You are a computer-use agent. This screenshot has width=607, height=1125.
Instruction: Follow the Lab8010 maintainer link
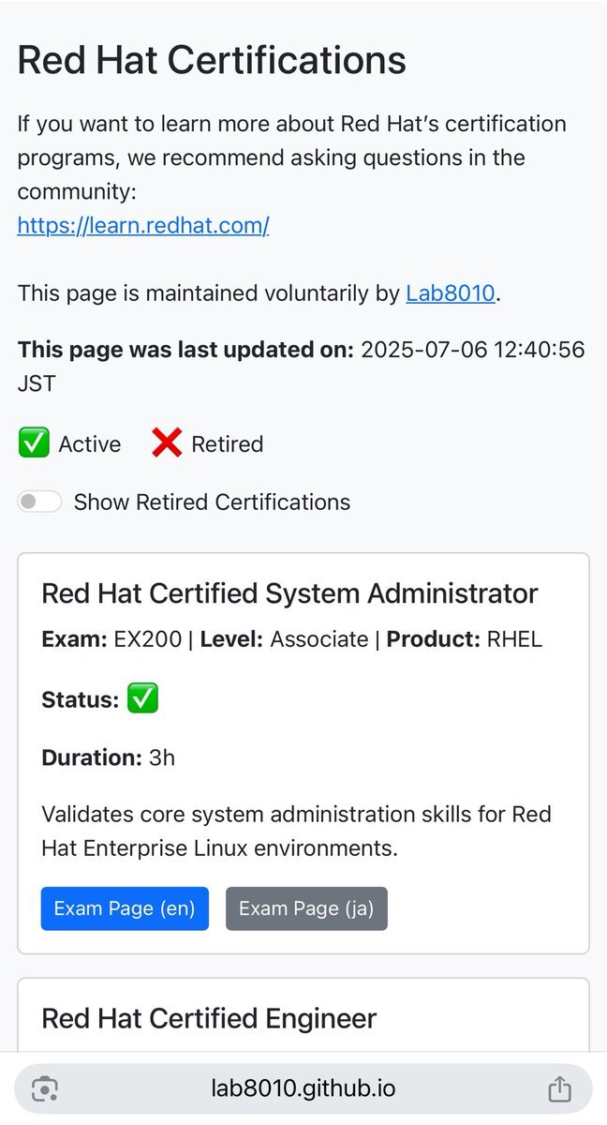[x=450, y=293]
